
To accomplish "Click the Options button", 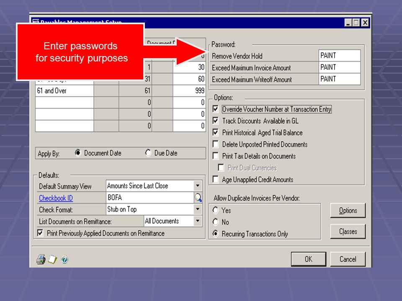I will [x=348, y=210].
